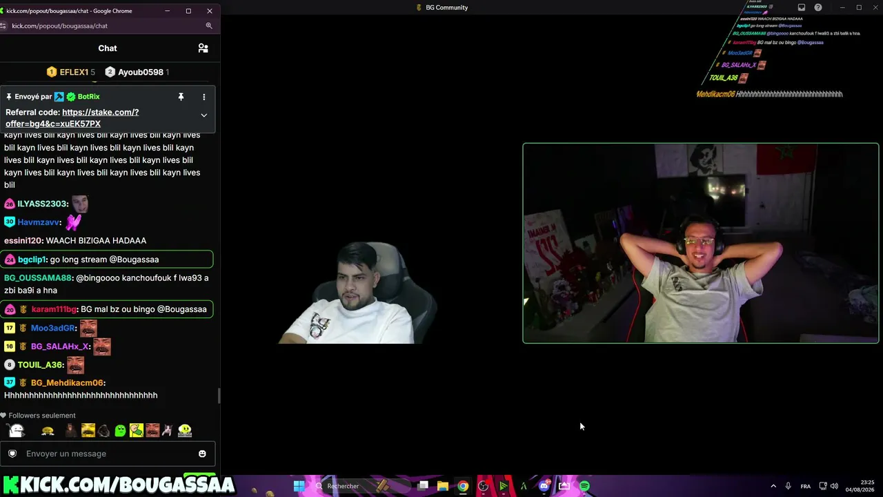This screenshot has width=883, height=497.
Task: Insert the laughing mustache man emote
Action: (x=152, y=431)
